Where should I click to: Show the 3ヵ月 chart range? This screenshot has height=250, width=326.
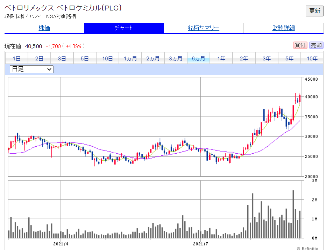(x=176, y=58)
